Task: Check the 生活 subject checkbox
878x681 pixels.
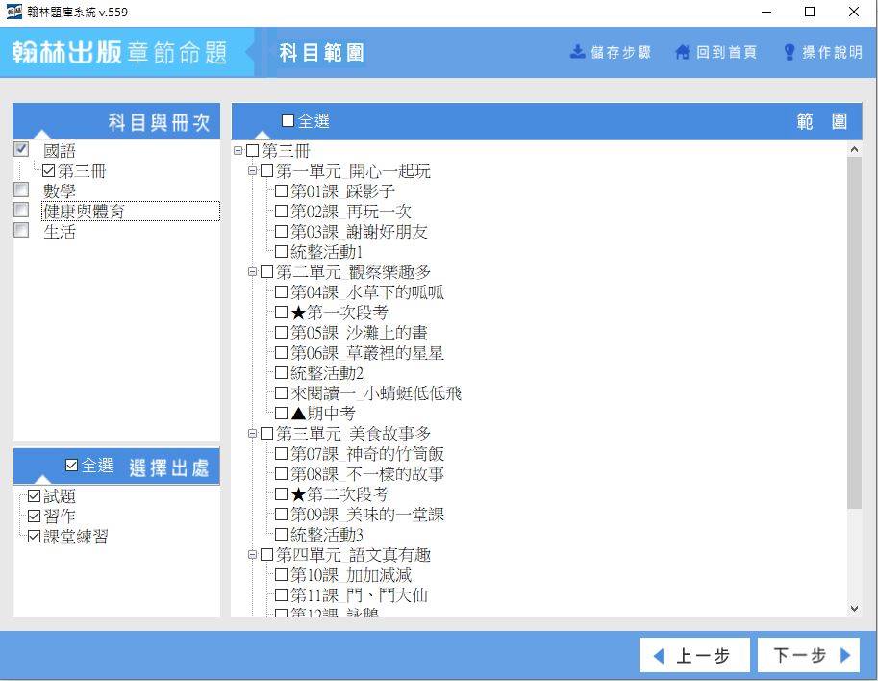Action: 21,230
